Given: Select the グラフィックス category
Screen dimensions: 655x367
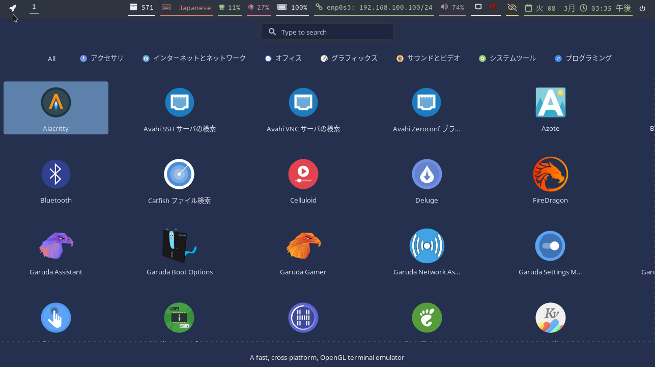Looking at the screenshot, I should pos(349,59).
